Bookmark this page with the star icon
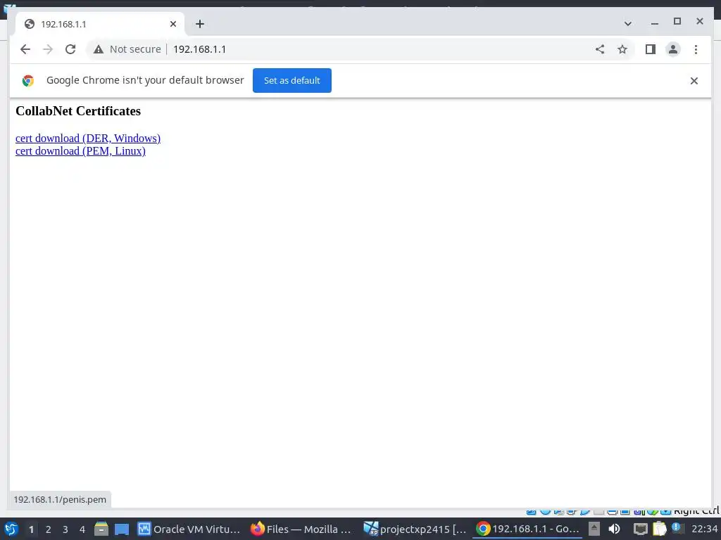721x540 pixels. 622,49
